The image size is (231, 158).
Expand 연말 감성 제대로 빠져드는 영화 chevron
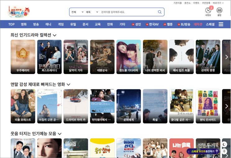pos(68,85)
